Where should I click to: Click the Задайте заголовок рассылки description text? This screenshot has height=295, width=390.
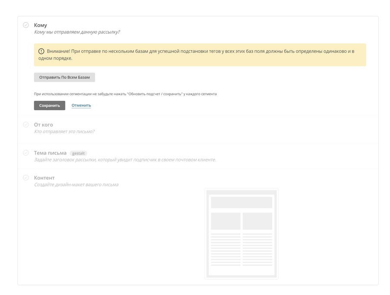point(125,160)
